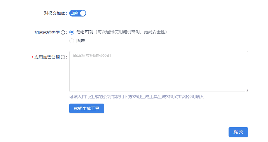Screen dimensions: 268x142
Task: Select the 固定 key type radio option
Action: pos(72,41)
